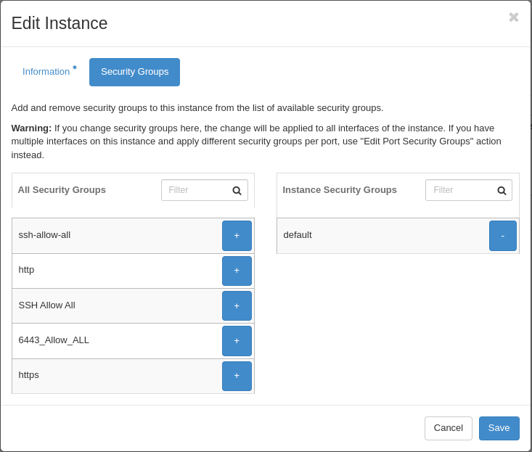Close the Edit Instance dialog
Image resolution: width=532 pixels, height=452 pixels.
513,17
